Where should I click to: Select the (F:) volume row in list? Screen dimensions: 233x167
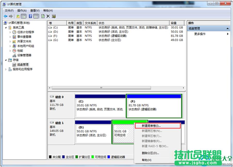[116, 36]
